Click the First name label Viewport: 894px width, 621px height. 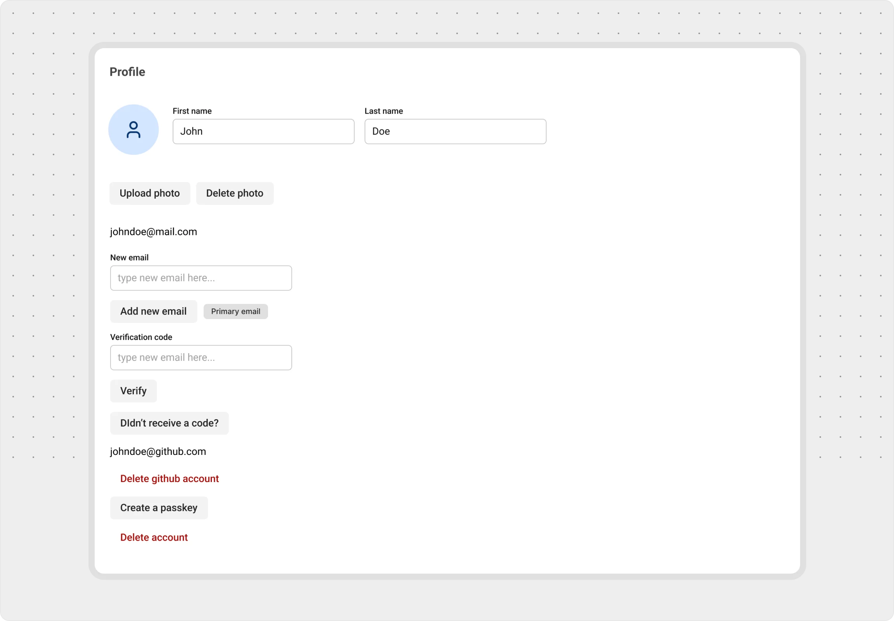pos(192,111)
